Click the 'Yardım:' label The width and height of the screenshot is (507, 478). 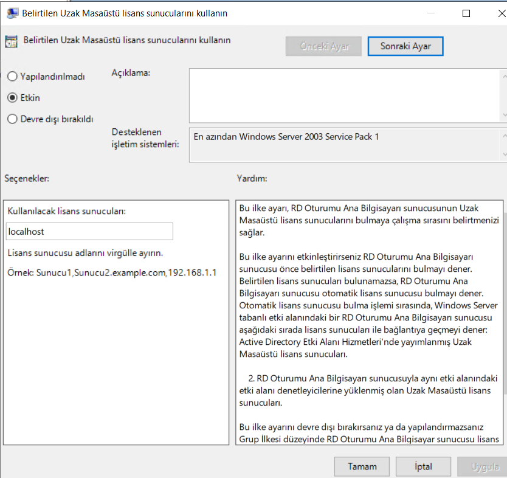(x=252, y=179)
